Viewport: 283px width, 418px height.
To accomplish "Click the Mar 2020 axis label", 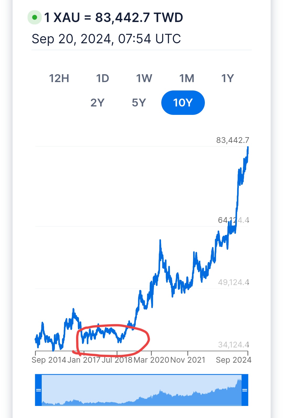I will click(151, 360).
